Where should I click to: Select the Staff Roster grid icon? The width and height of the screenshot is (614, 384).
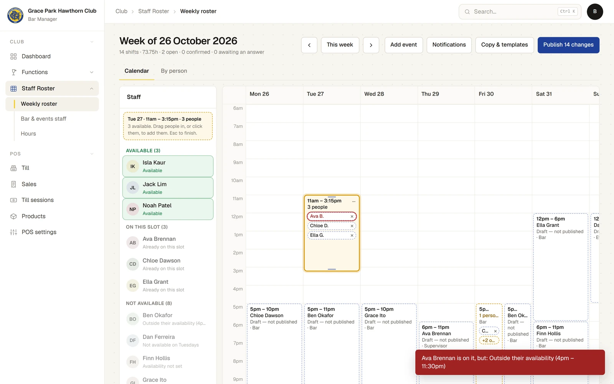point(13,88)
